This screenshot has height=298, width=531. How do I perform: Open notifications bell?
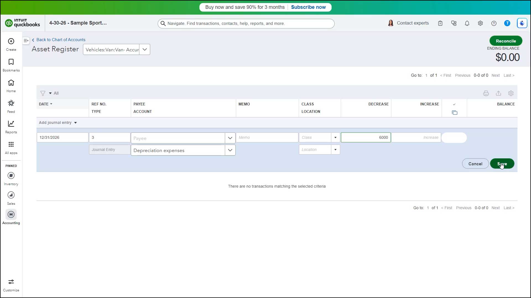point(467,23)
